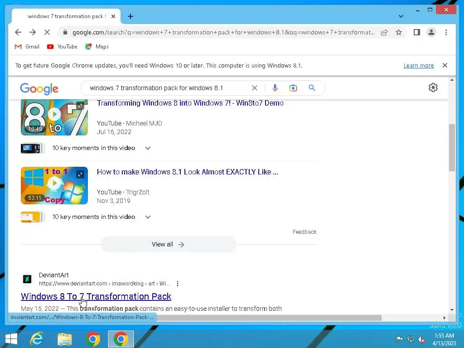This screenshot has width=464, height=348.
Task: Click the scroll-up arrow of the page
Action: point(452,80)
